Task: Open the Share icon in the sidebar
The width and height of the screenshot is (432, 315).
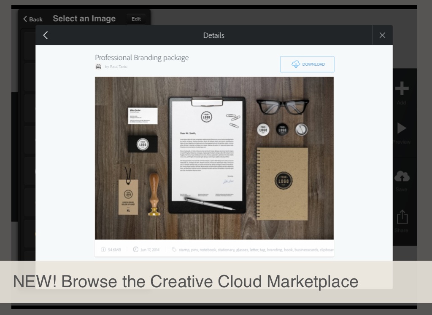Action: [x=402, y=217]
